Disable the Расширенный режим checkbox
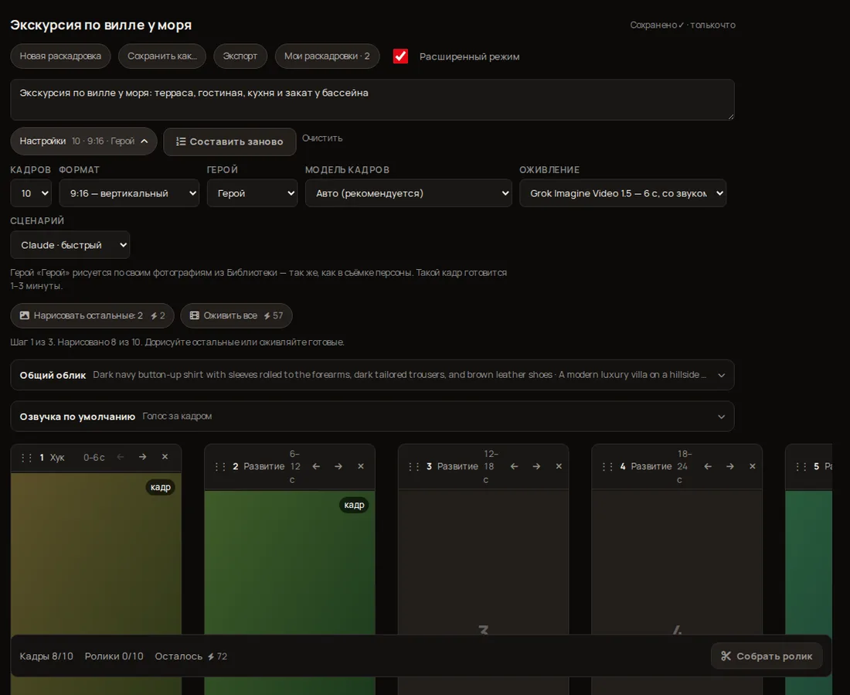Image resolution: width=850 pixels, height=695 pixels. (400, 56)
